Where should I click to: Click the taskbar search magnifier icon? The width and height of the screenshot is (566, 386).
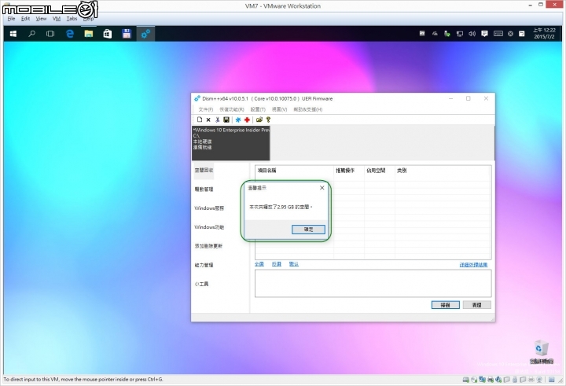coord(31,34)
